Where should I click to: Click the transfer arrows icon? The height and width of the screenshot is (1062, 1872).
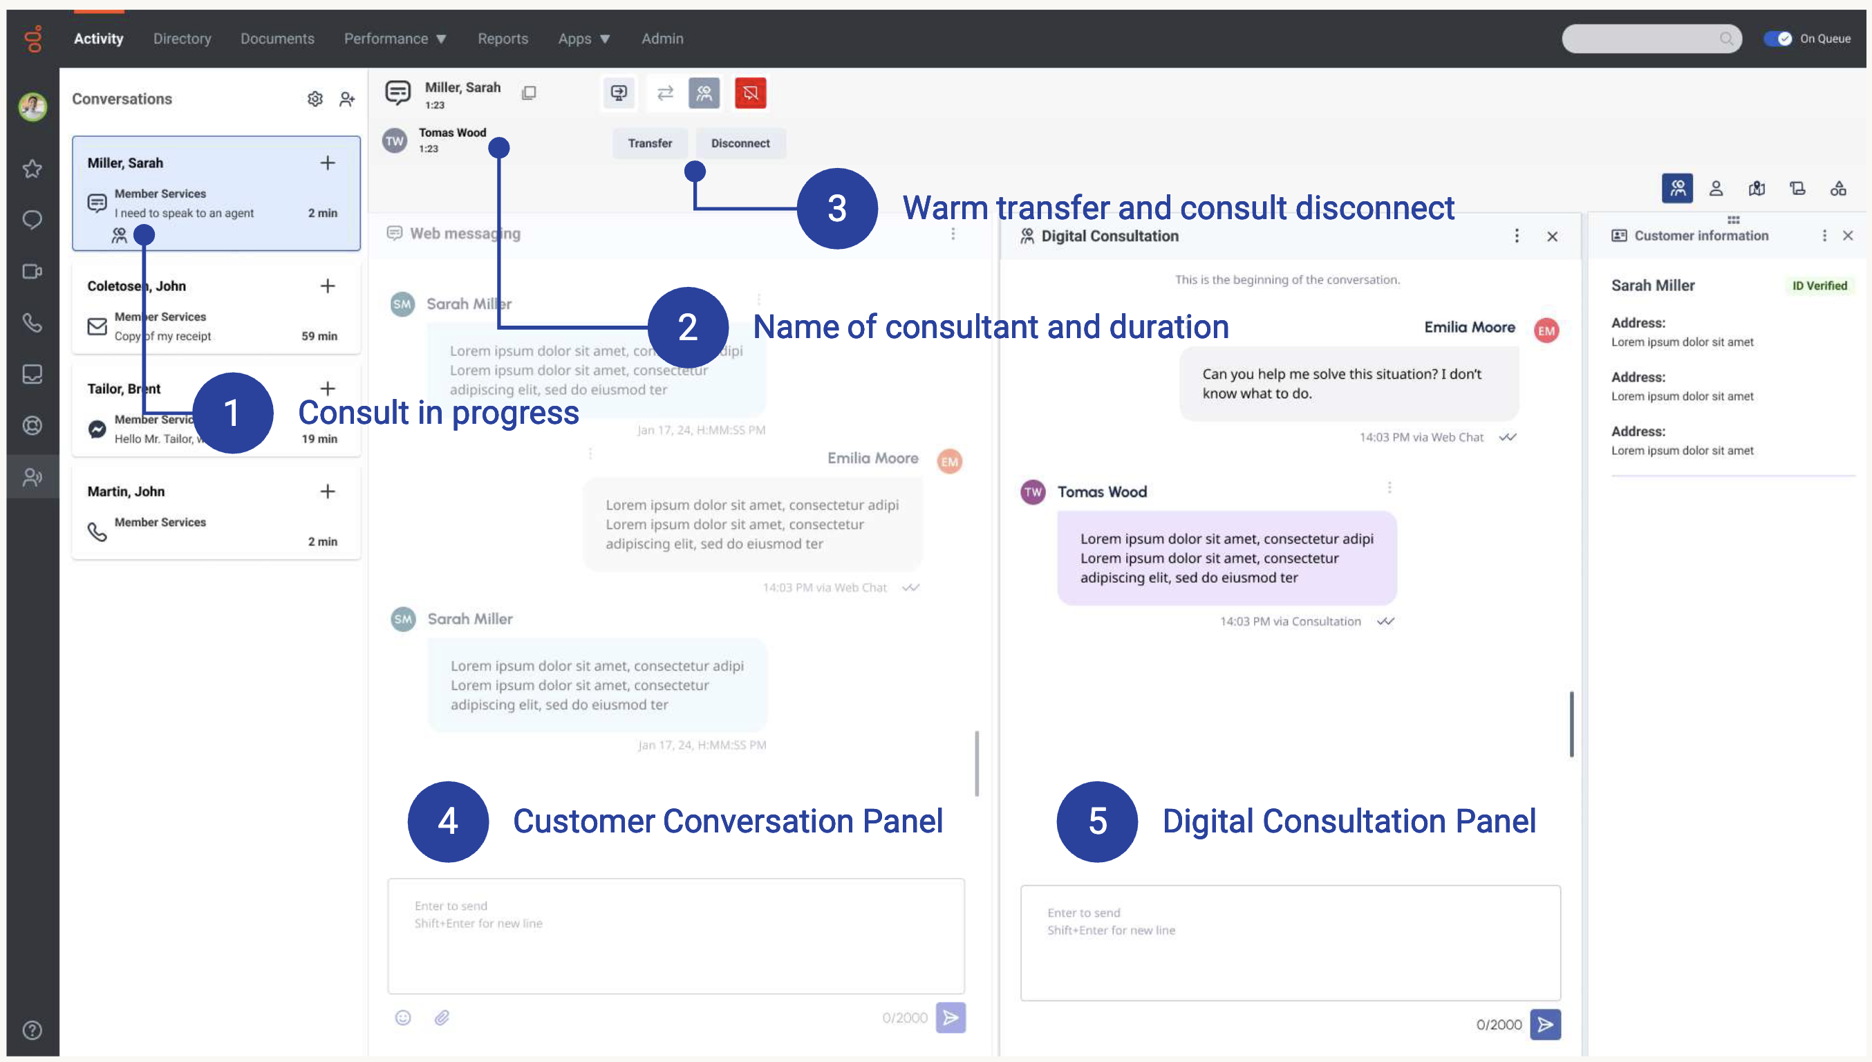(x=665, y=93)
